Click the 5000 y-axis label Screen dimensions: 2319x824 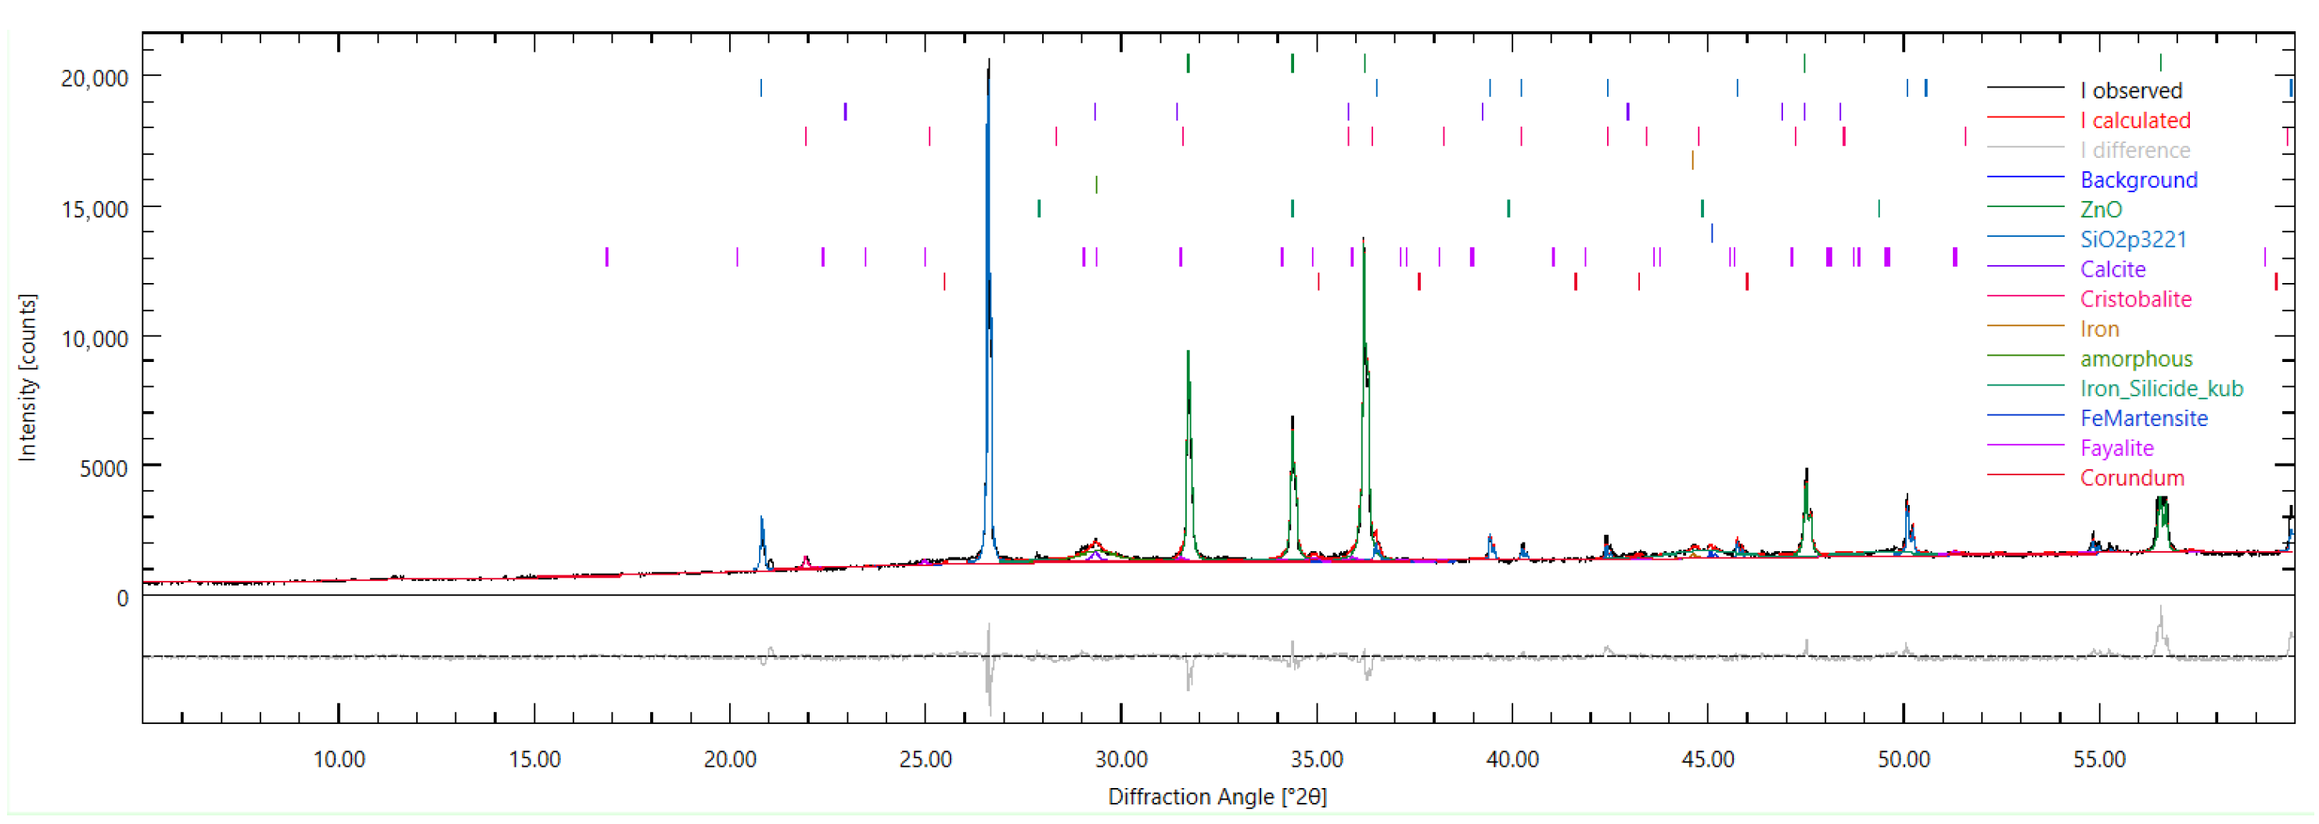click(103, 468)
